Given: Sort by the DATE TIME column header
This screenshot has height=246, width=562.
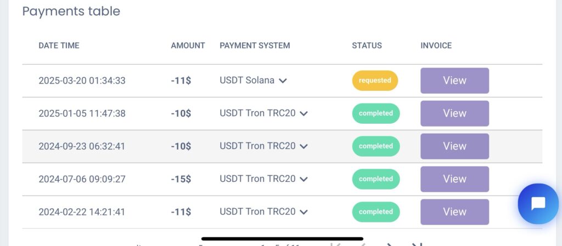Looking at the screenshot, I should click(x=59, y=46).
